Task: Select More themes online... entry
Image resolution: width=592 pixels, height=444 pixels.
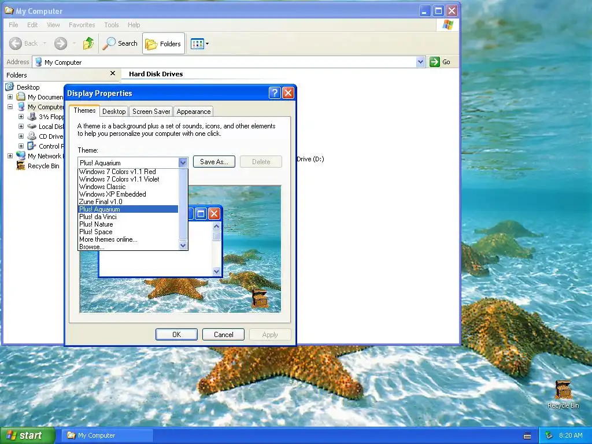Action: coord(128,239)
